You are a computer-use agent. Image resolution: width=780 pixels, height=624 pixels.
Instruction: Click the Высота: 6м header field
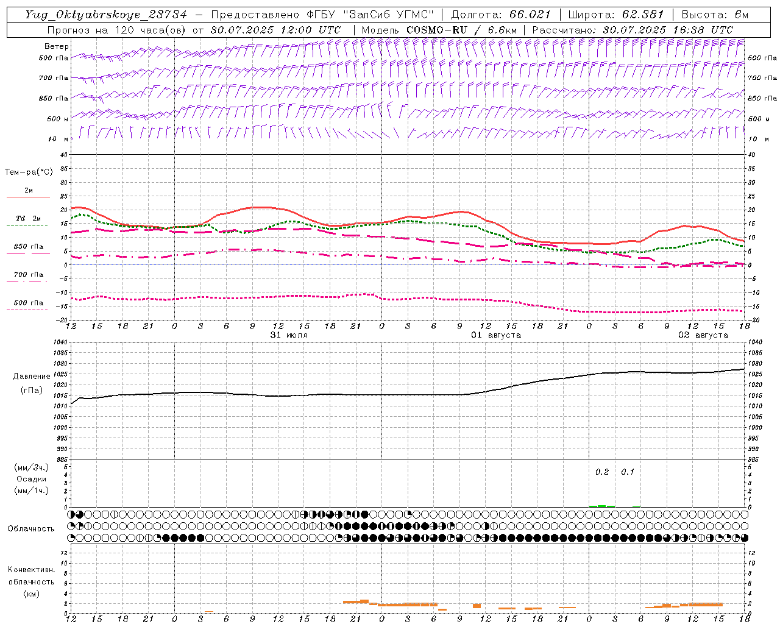point(715,15)
